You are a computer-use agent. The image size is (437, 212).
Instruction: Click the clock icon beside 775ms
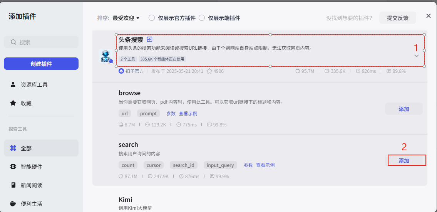point(179,125)
